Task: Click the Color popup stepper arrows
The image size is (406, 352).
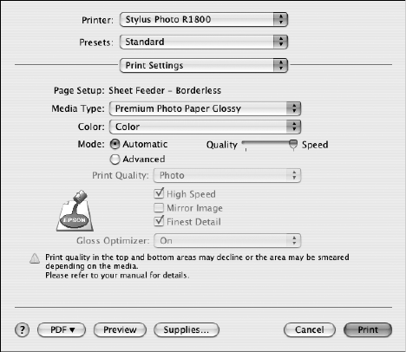Action: 294,127
